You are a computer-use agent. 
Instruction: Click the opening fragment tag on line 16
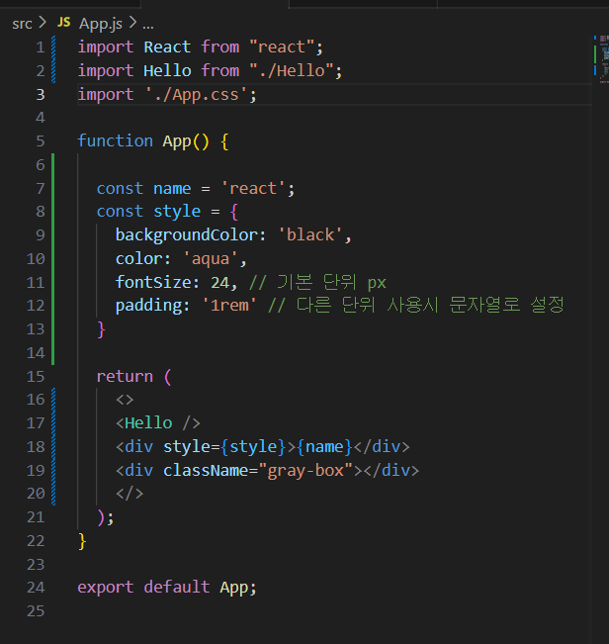(125, 400)
